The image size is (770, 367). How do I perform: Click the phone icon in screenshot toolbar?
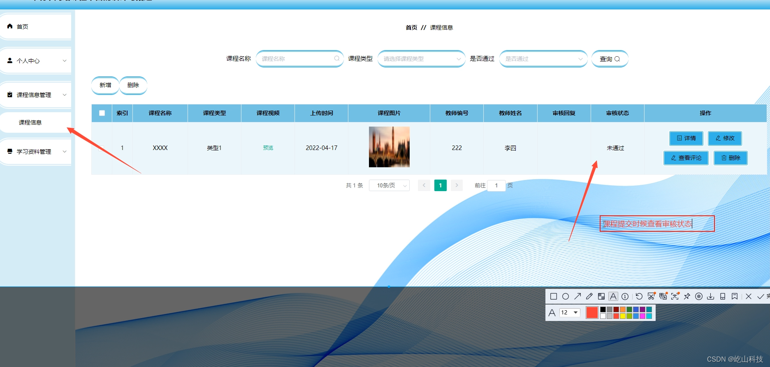pos(723,296)
